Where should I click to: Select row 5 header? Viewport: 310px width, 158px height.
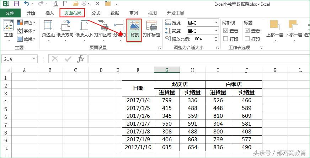pos(6,109)
